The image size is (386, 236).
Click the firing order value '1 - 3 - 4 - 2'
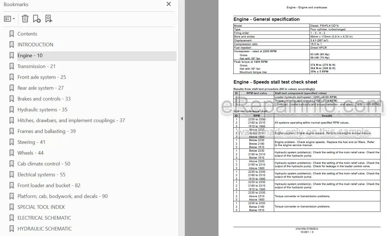coord(318,33)
